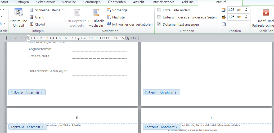Insert Datum und Uhrzeit
Image resolution: width=274 pixels, height=133 pixels.
tap(19, 18)
